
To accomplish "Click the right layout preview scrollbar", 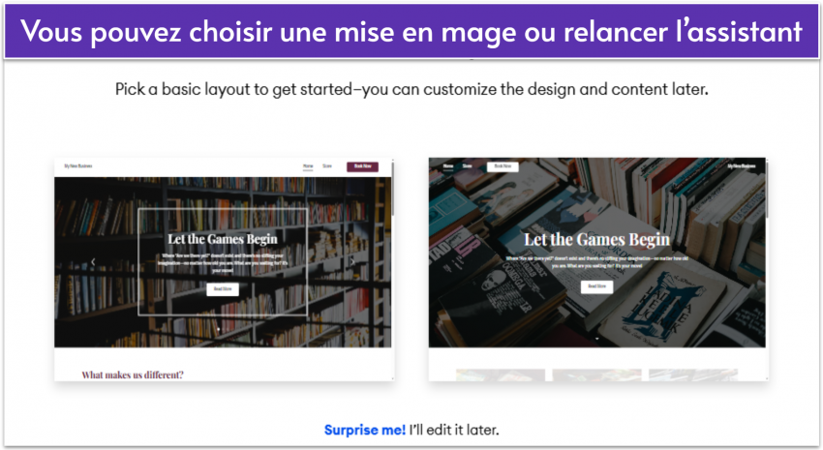I will pyautogui.click(x=767, y=189).
